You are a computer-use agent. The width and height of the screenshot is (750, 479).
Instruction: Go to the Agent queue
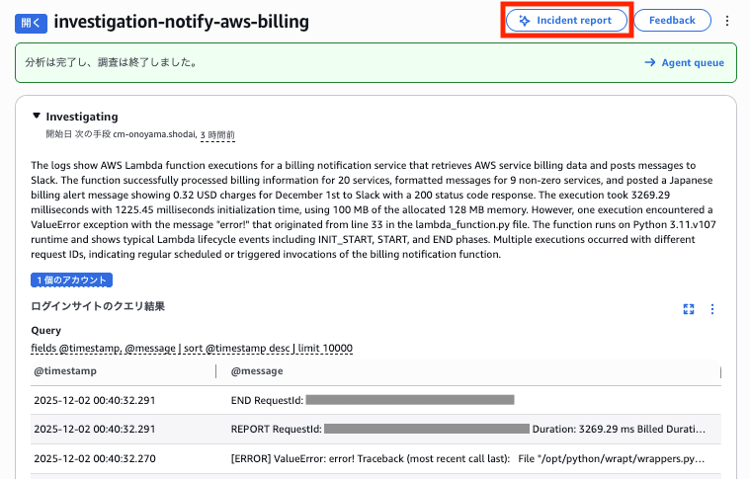(x=684, y=62)
